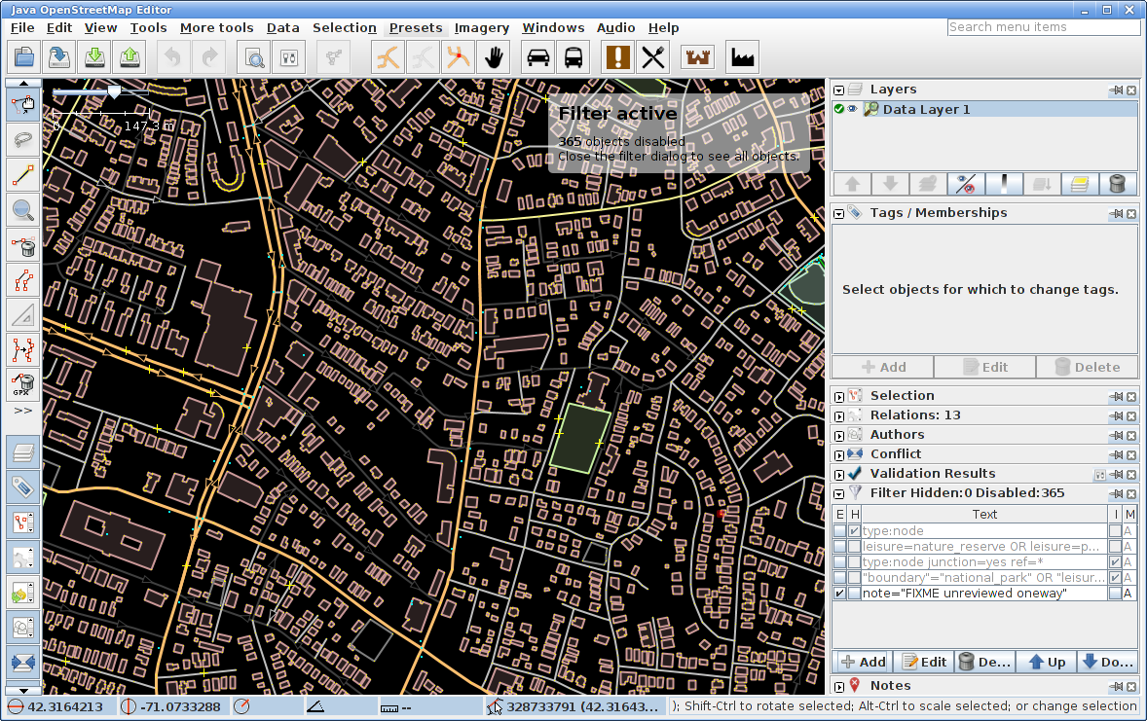Click the Upload data arrow icon

129,57
